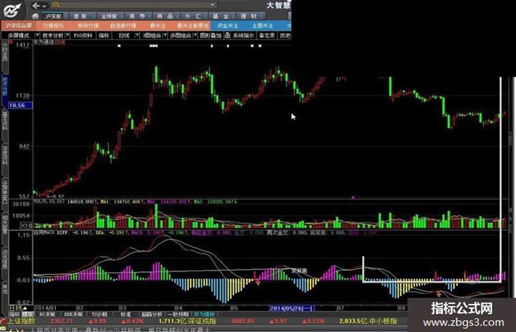Select the BS决策 bottom tab

(x=47, y=314)
